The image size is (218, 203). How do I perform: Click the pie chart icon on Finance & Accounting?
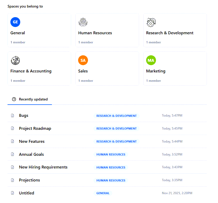point(15,60)
